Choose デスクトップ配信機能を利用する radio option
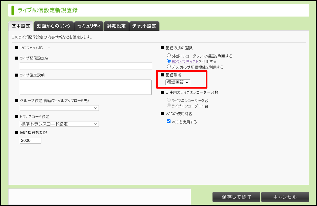Viewport: 317px width, 206px height. click(x=169, y=67)
